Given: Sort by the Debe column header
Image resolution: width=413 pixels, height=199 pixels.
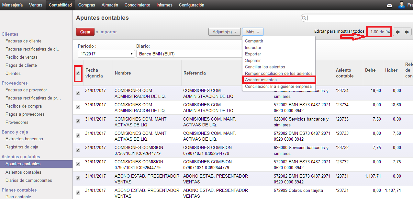Looking at the screenshot, I should pos(370,70).
